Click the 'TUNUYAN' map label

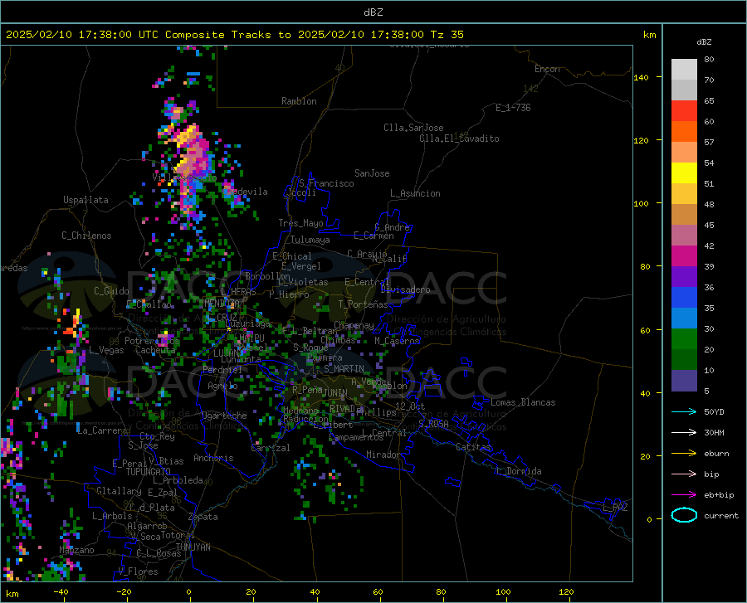pyautogui.click(x=193, y=547)
